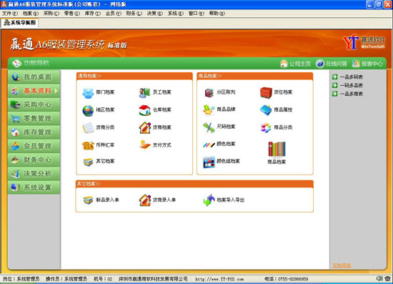
Task: Open 商品属性 blue book icon
Action: 266,110
